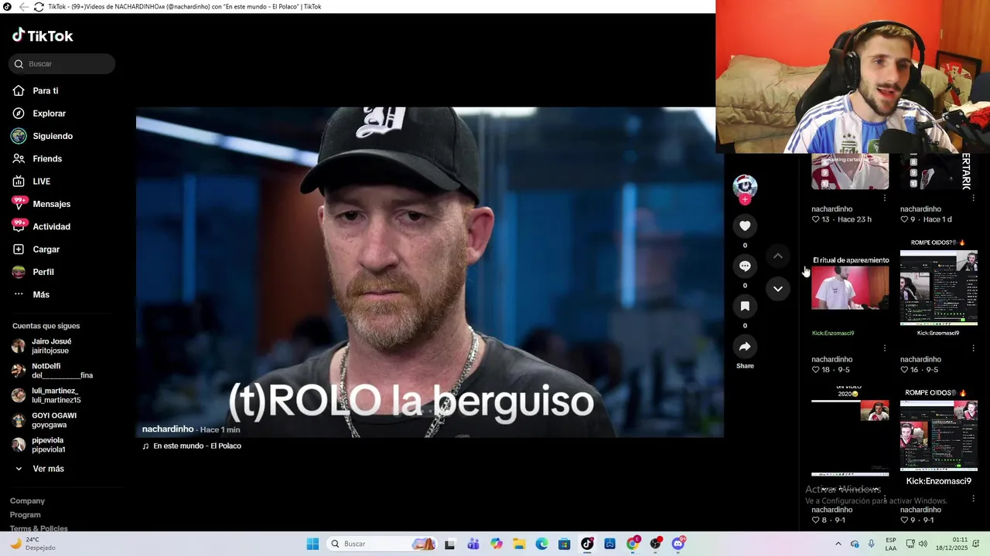
Task: Go to previous video up chevron
Action: click(778, 256)
